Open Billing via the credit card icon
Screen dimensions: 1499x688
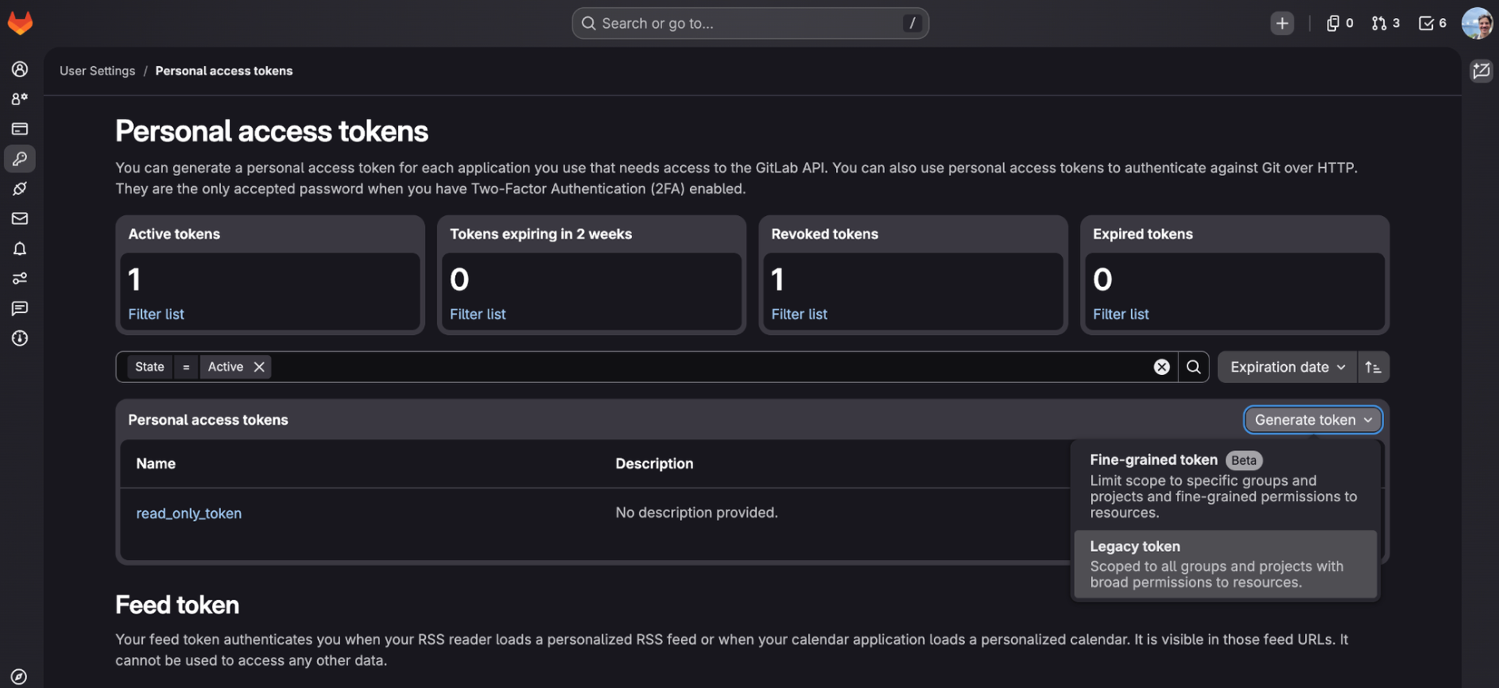(x=20, y=129)
